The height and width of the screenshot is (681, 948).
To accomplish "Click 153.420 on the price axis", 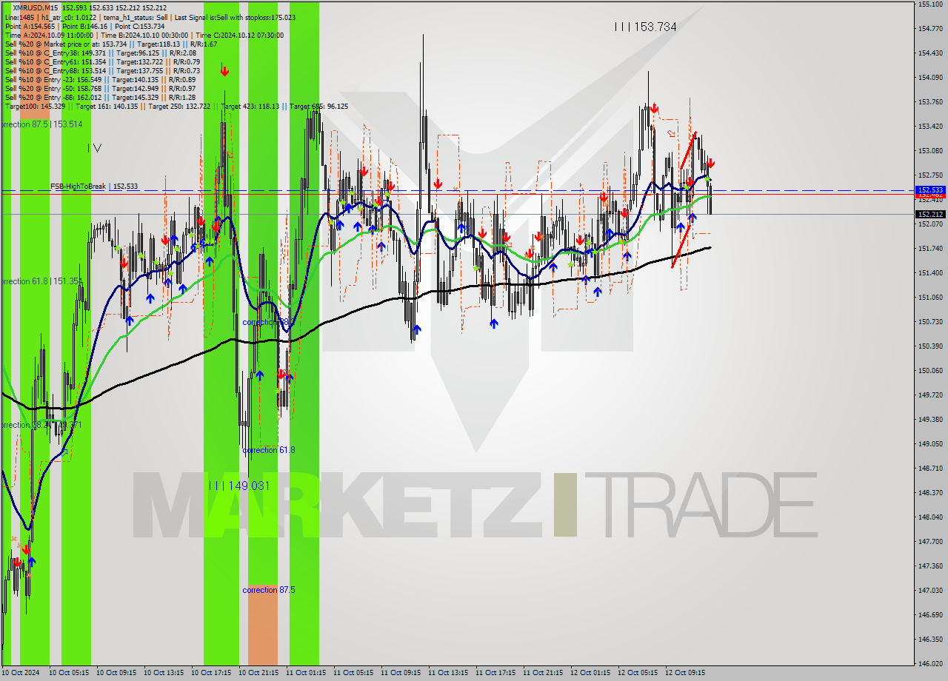I will [930, 126].
